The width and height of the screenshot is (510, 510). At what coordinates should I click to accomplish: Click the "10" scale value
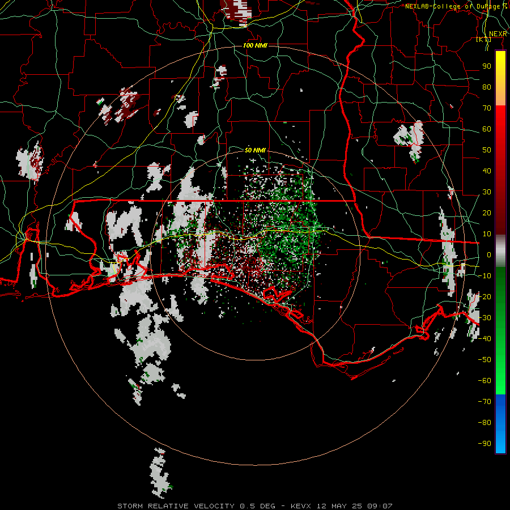tap(487, 234)
